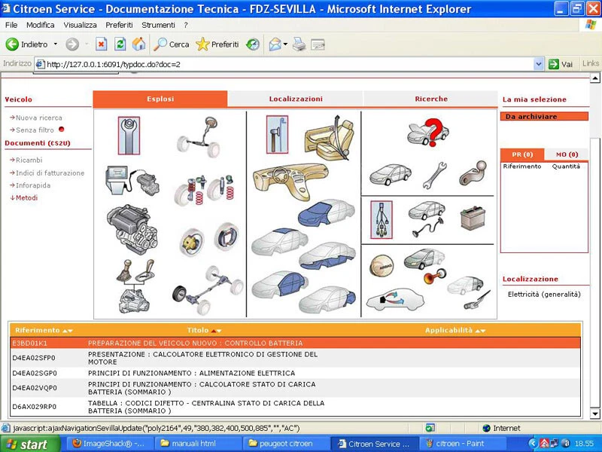602x452 pixels.
Task: Open the mail icon dropdown menu
Action: [285, 44]
